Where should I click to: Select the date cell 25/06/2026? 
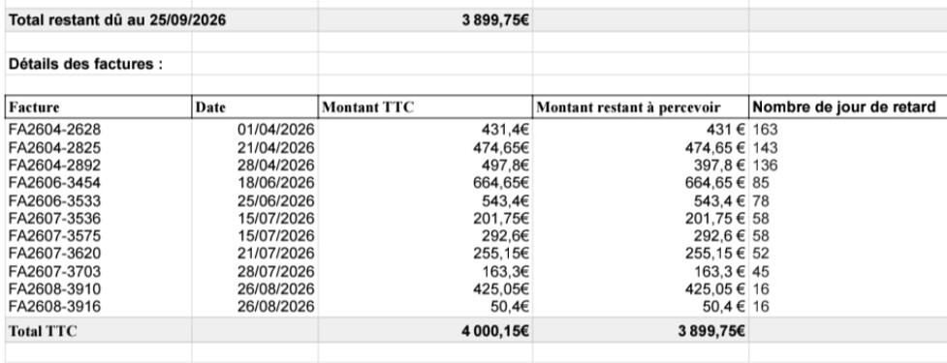point(255,200)
